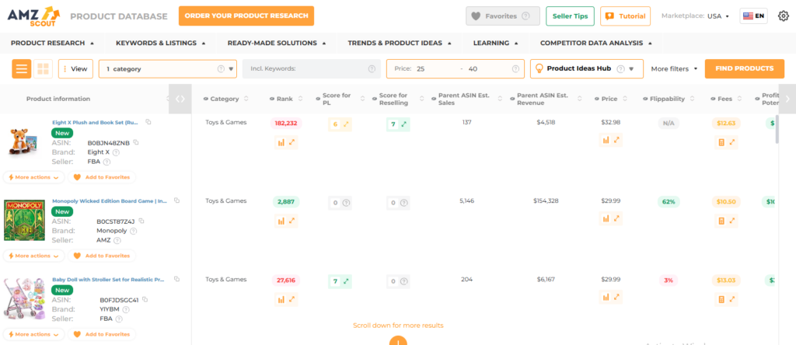796x345 pixels.
Task: Expand PL score 7 for Baby Doll
Action: coord(346,281)
